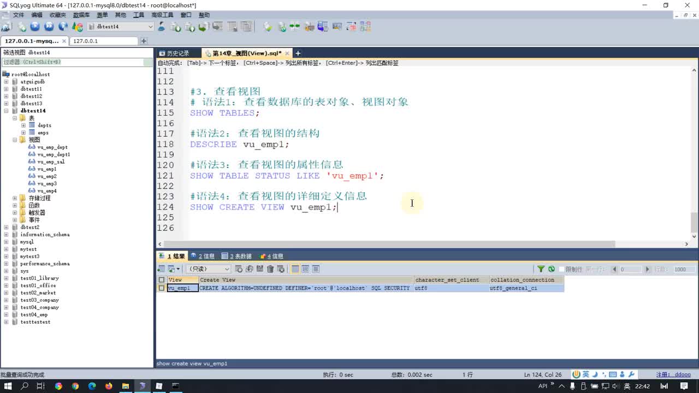Open the taskbar search icon

pos(25,386)
